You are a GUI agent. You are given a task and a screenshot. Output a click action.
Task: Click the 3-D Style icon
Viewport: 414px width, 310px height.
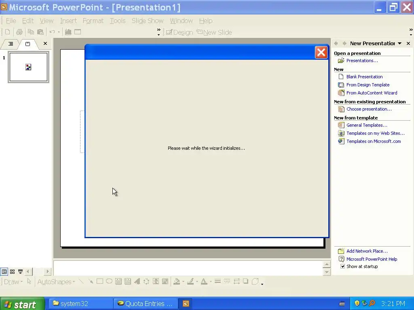(x=255, y=281)
